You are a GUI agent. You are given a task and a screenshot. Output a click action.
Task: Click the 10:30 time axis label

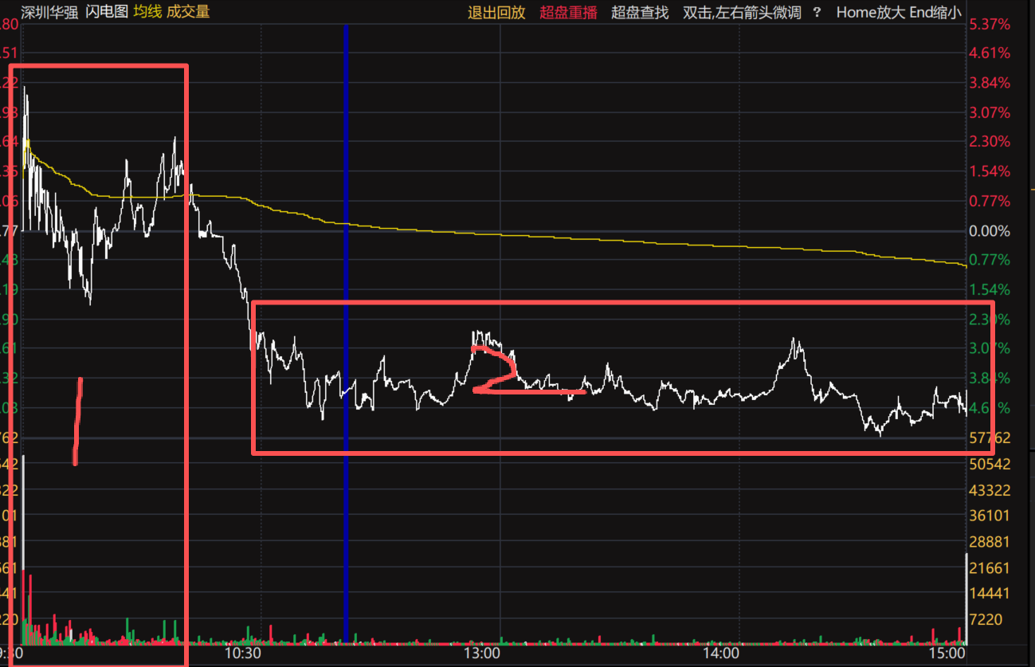tap(243, 653)
